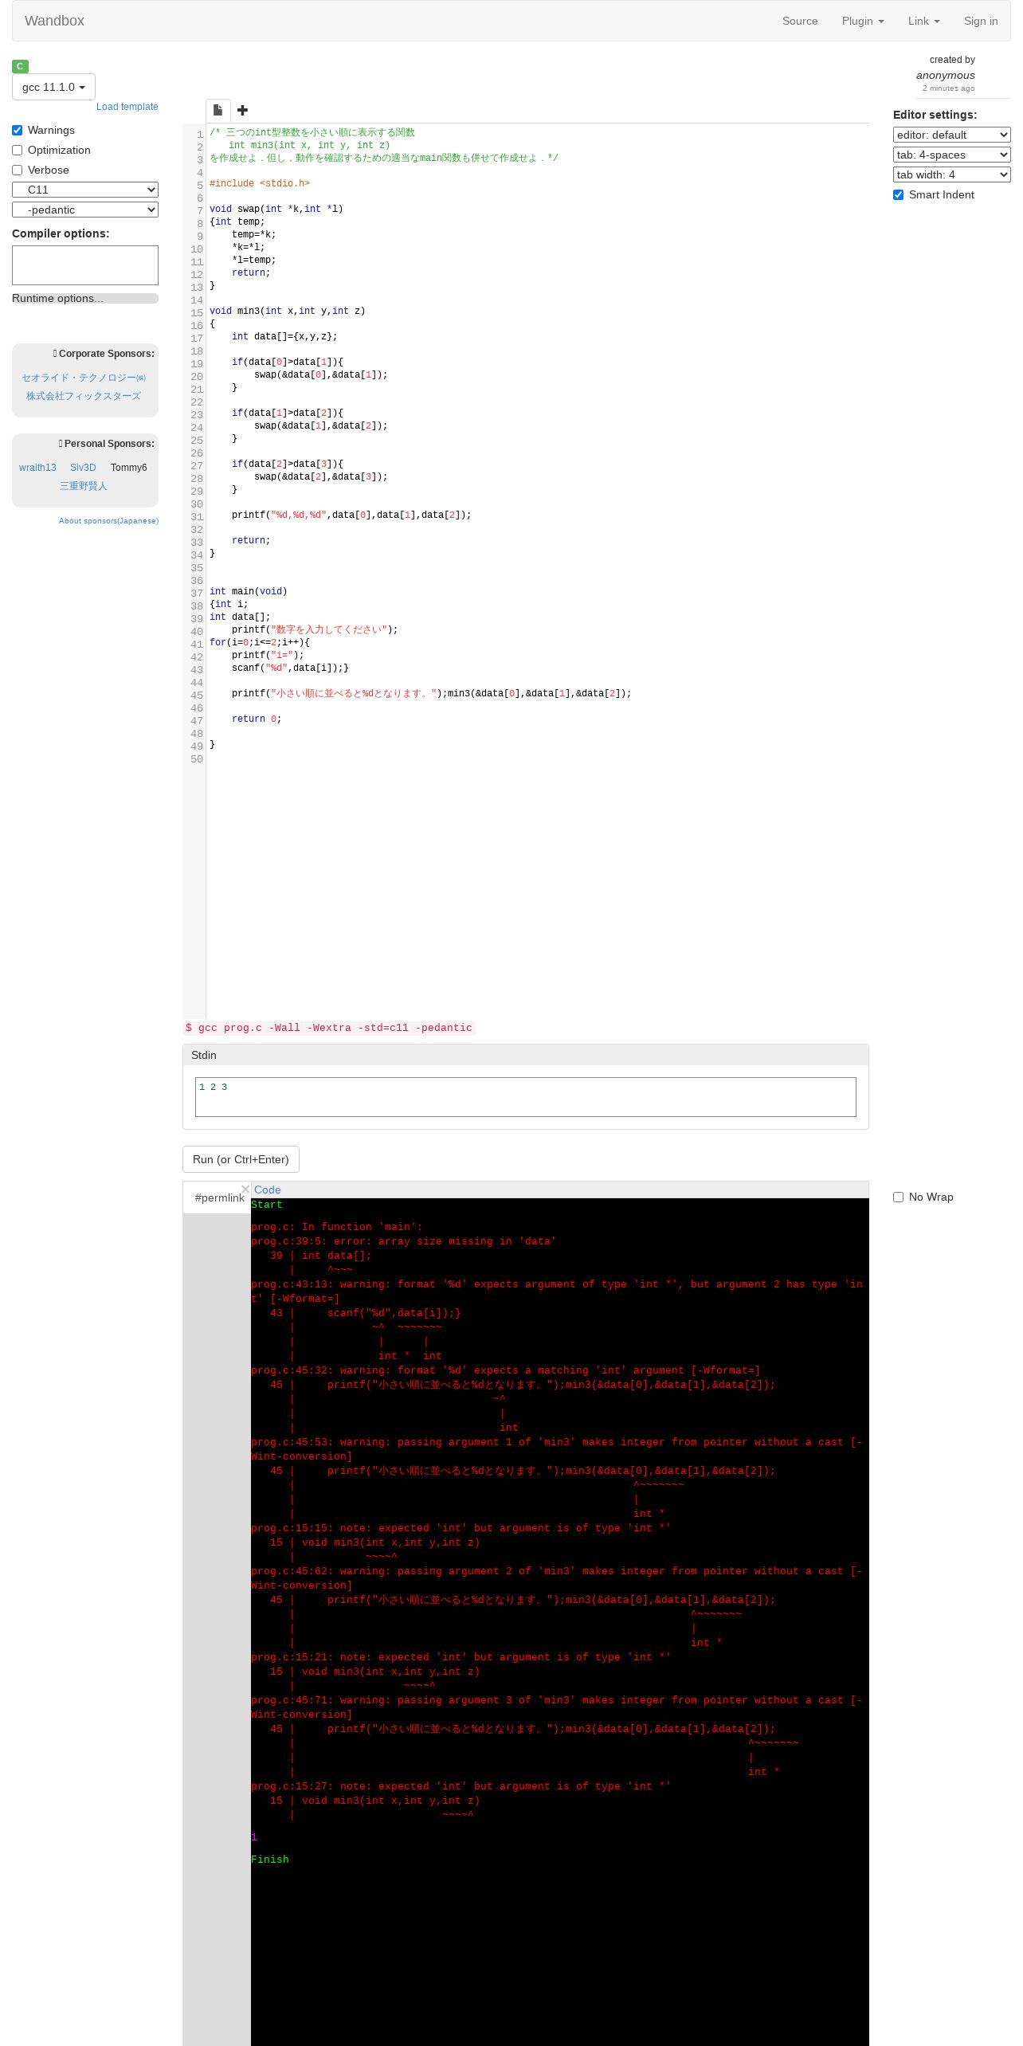Click the Run (or Ctrl+Enter) button
Screen dimensions: 1023x2046
coord(241,1159)
